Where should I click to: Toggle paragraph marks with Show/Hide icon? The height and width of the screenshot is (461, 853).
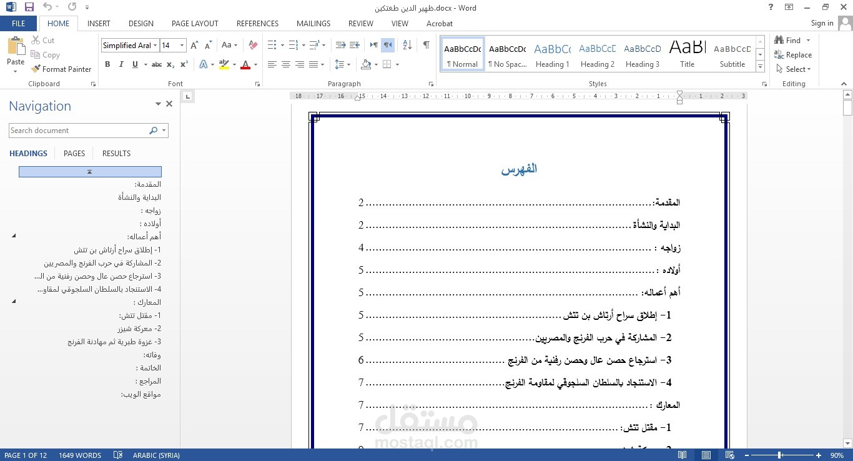pos(426,46)
